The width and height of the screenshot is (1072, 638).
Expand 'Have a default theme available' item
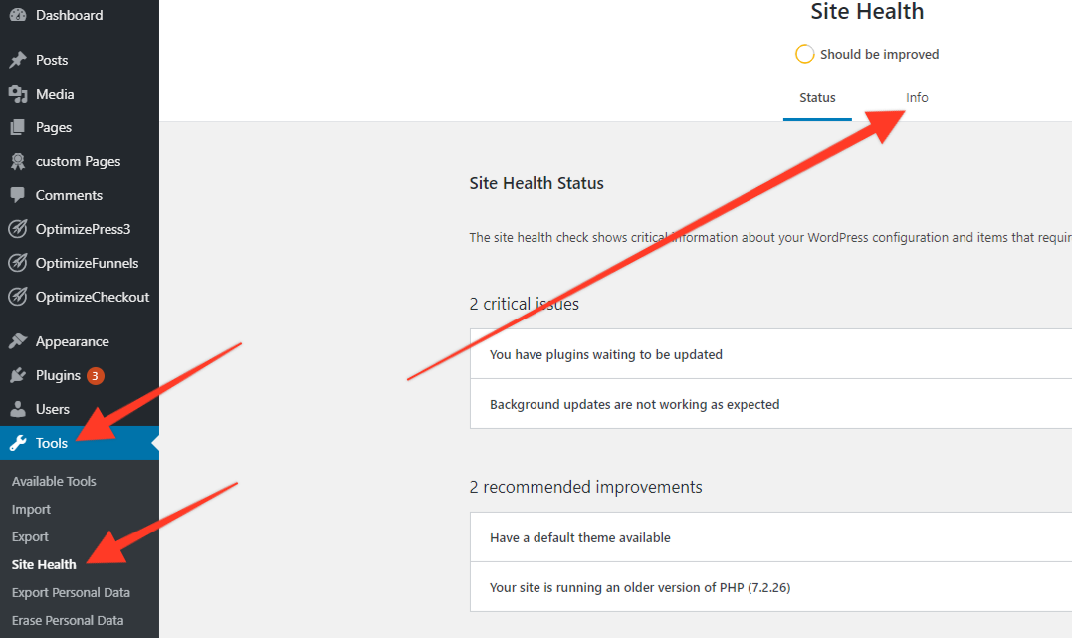click(x=770, y=537)
